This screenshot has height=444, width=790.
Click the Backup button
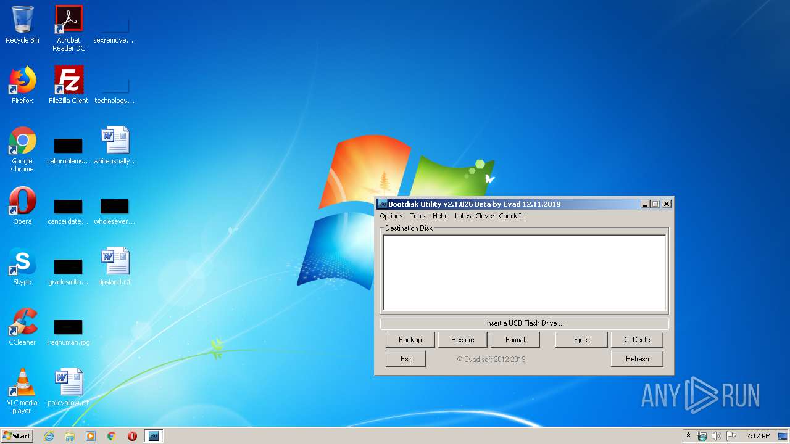(x=410, y=340)
